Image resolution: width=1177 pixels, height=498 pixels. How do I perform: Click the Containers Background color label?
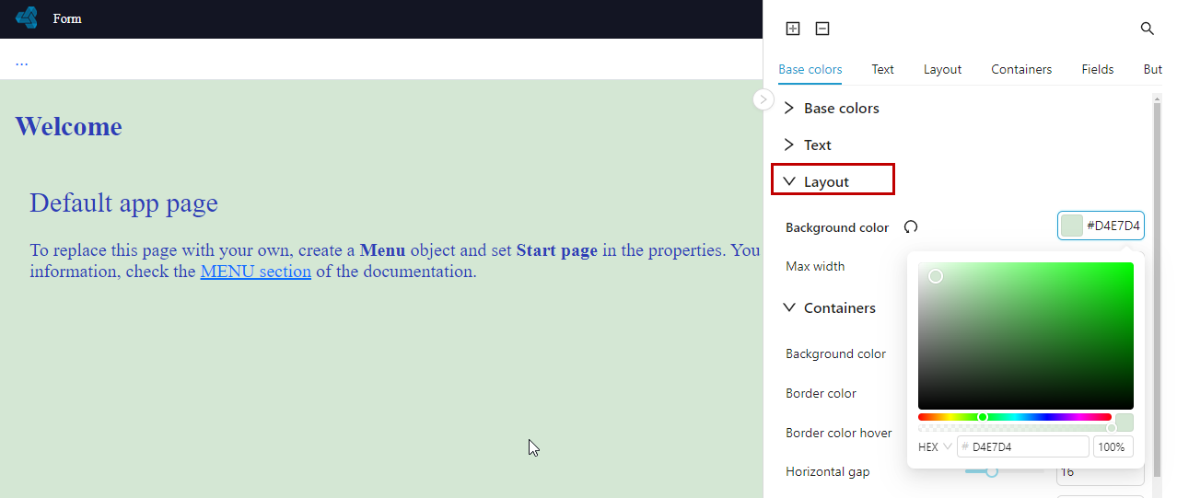[835, 353]
